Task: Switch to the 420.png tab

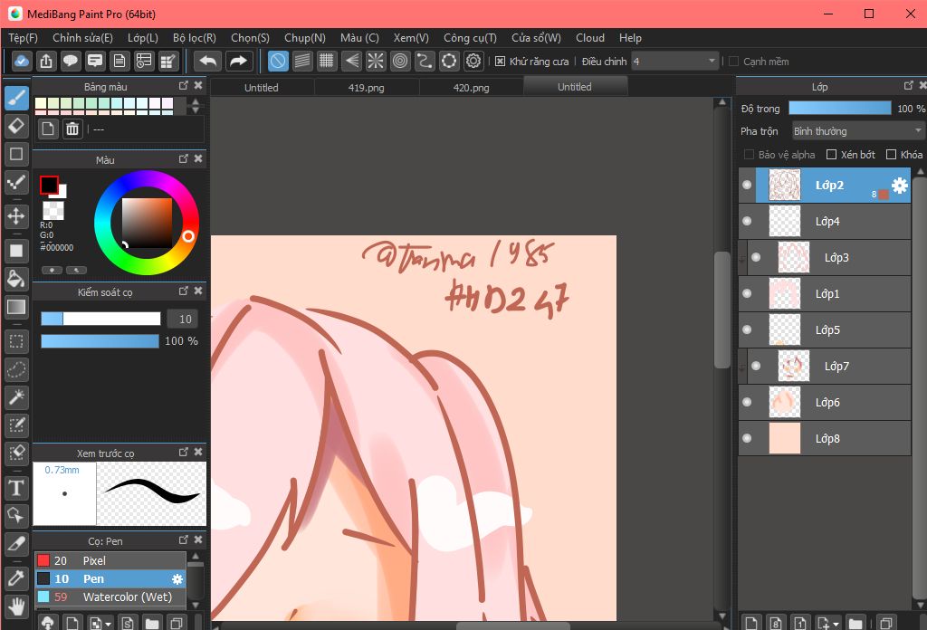Action: [471, 88]
